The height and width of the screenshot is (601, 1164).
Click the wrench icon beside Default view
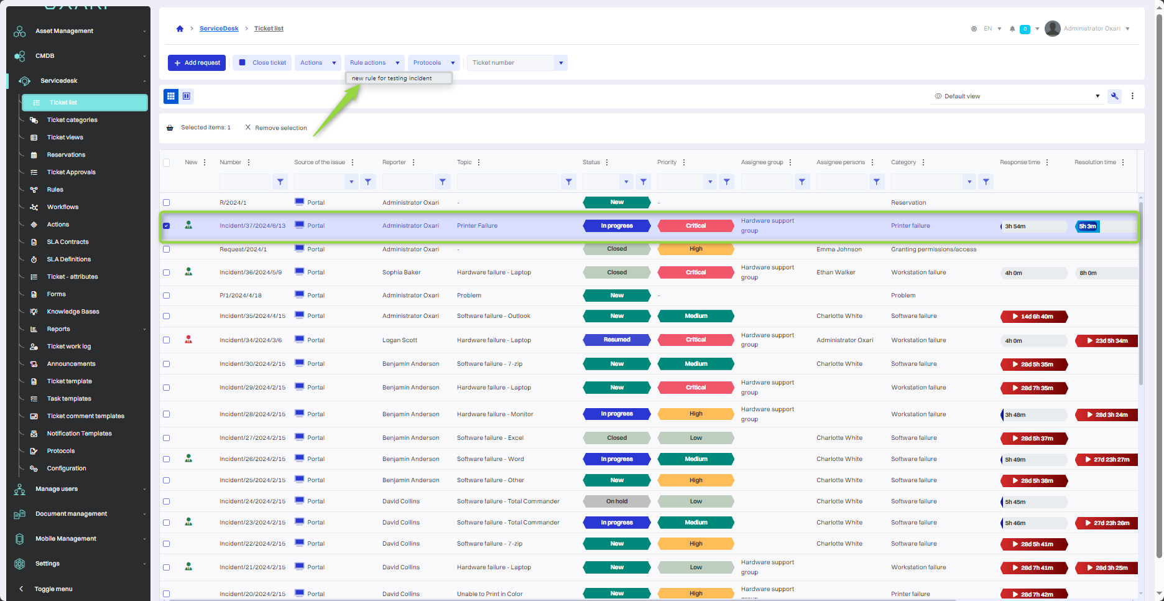coord(1114,96)
